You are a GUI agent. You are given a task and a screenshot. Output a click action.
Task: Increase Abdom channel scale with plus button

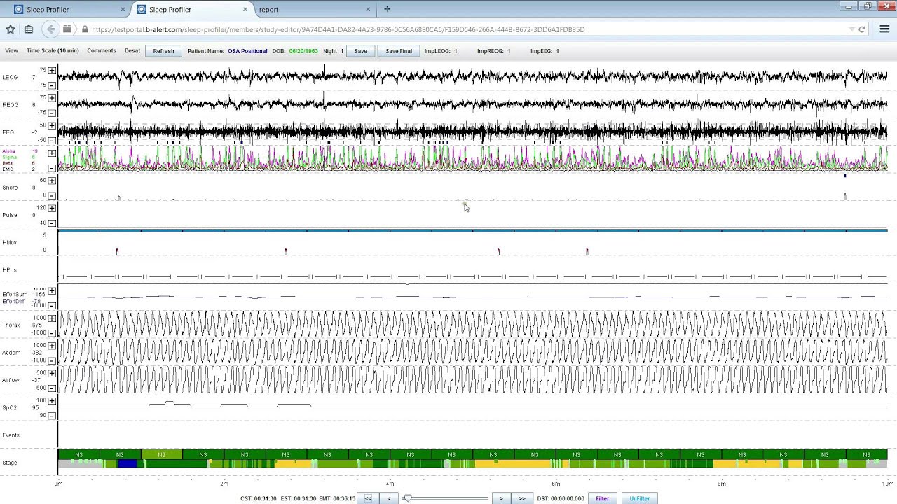[52, 346]
